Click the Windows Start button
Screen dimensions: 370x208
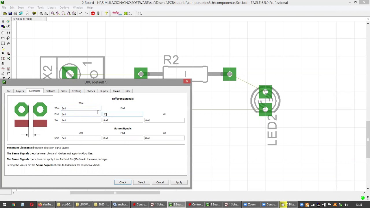coord(4,205)
